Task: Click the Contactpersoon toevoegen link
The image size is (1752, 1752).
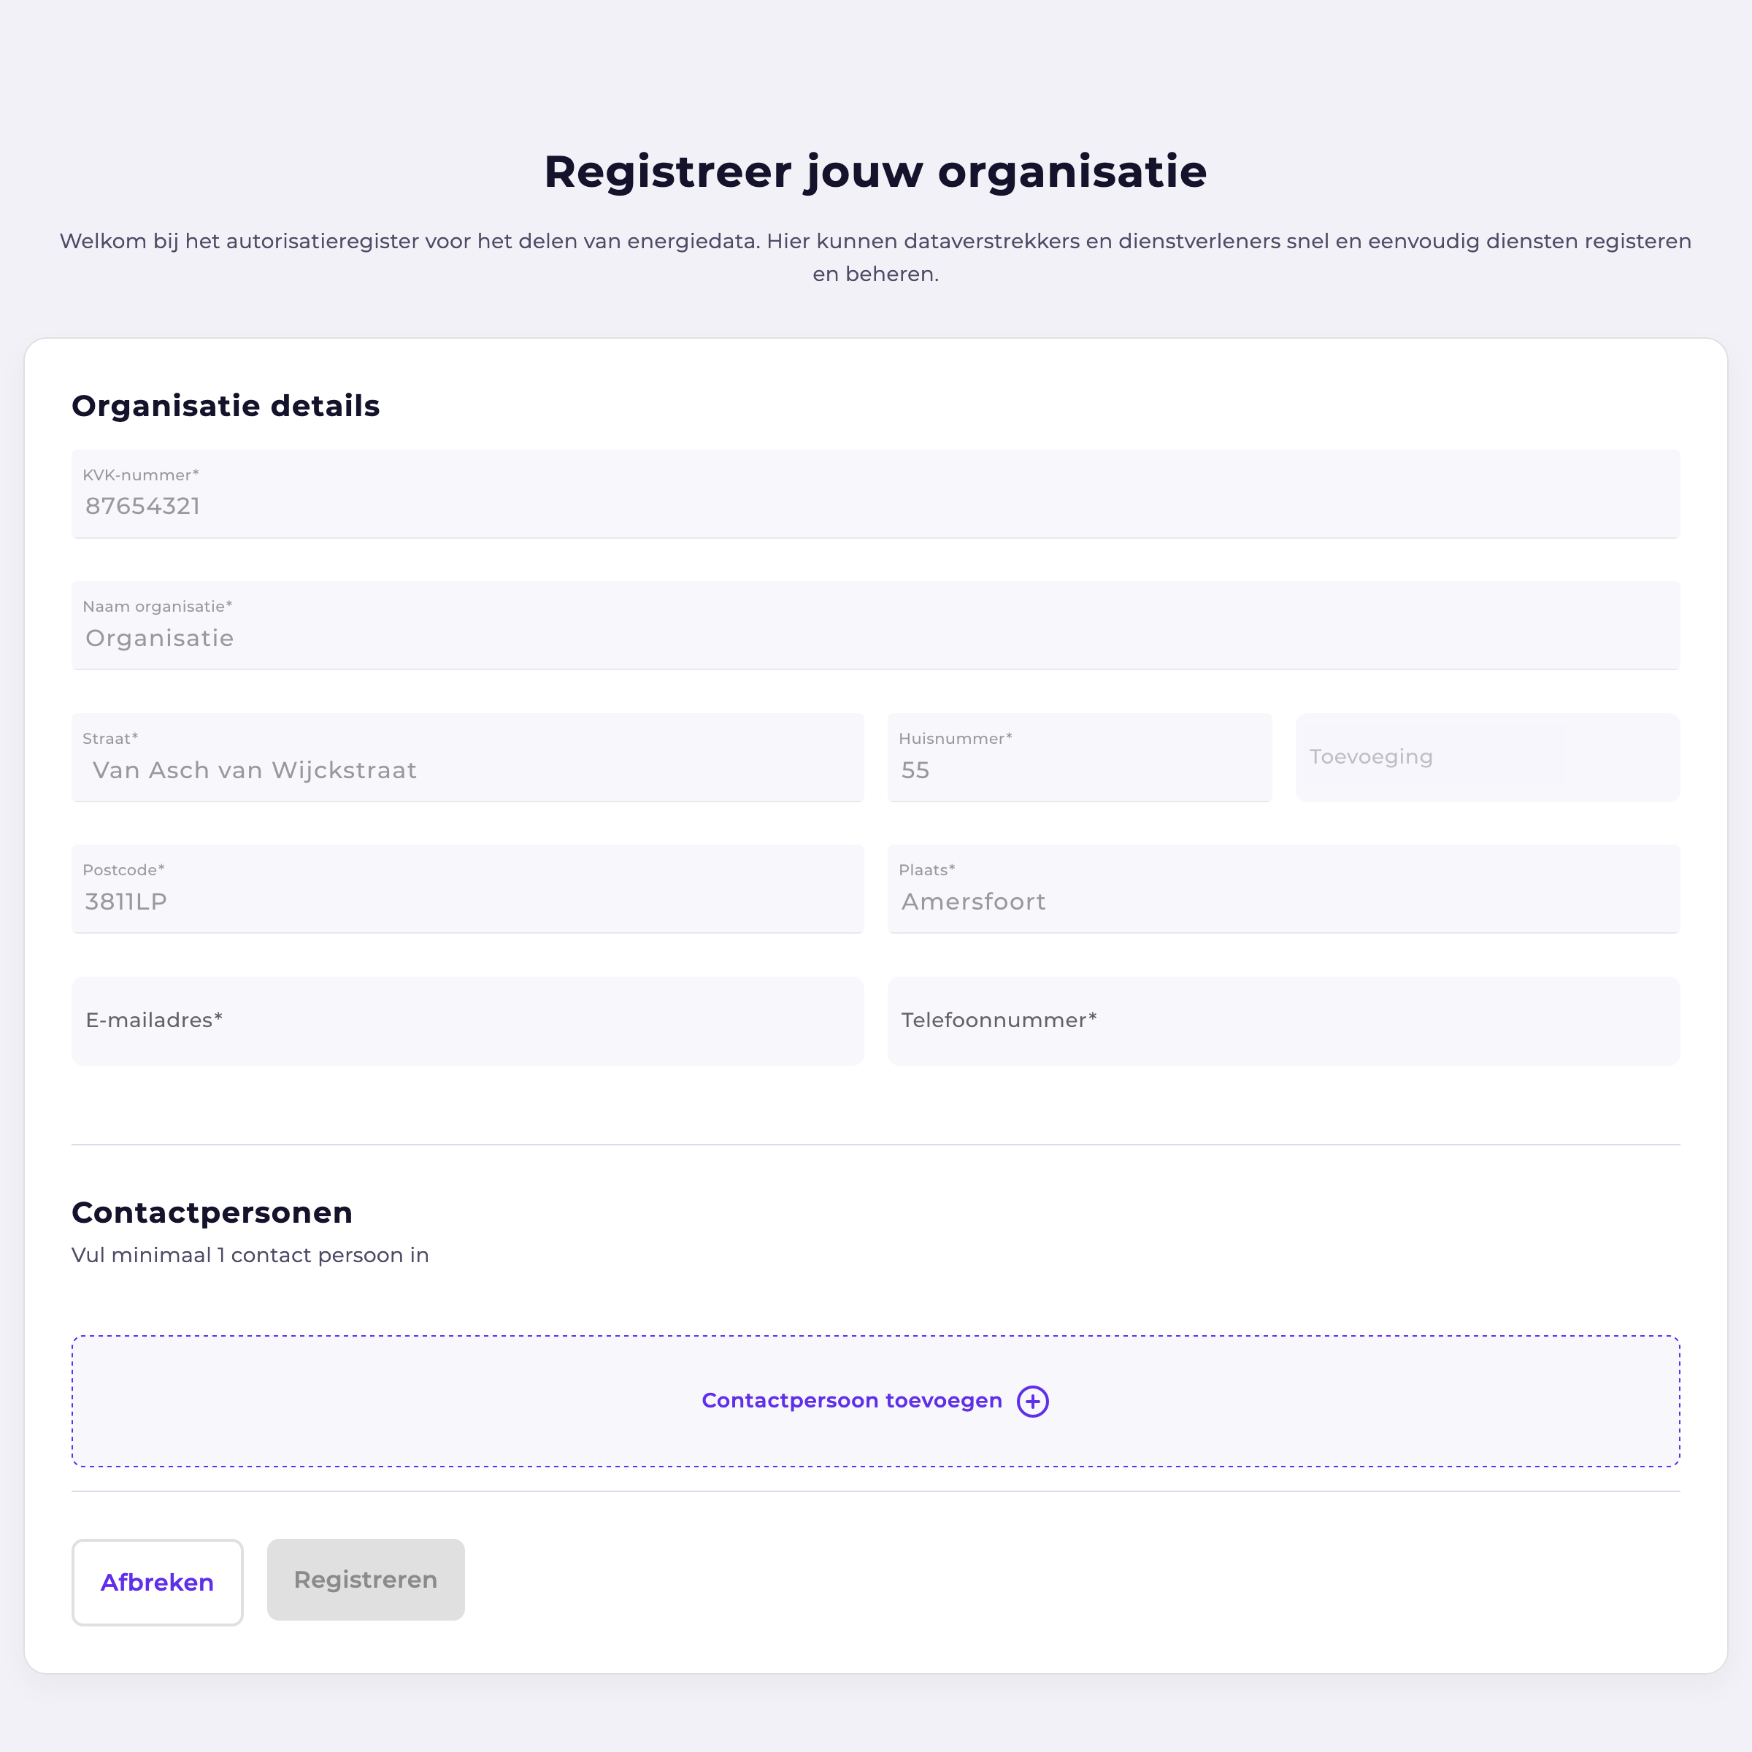Action: (x=850, y=1400)
